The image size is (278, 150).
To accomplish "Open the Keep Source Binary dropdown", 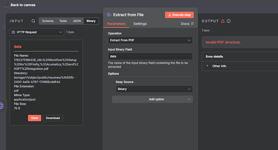I will click(154, 89).
